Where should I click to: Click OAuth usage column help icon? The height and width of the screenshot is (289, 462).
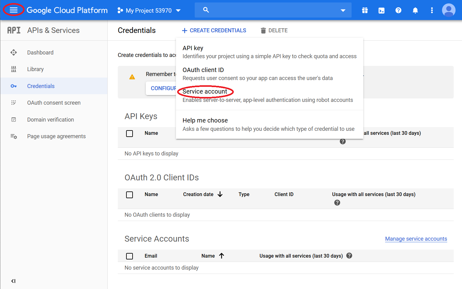tap(337, 203)
